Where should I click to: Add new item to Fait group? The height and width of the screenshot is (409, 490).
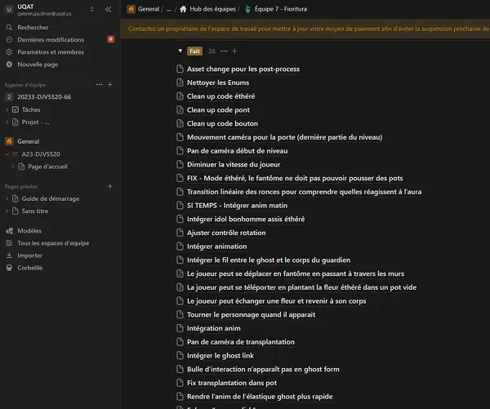click(x=236, y=51)
